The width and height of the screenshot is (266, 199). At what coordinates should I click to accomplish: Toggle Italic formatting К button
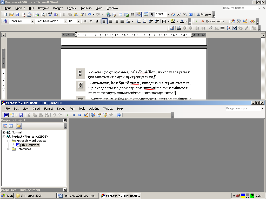[91, 21]
